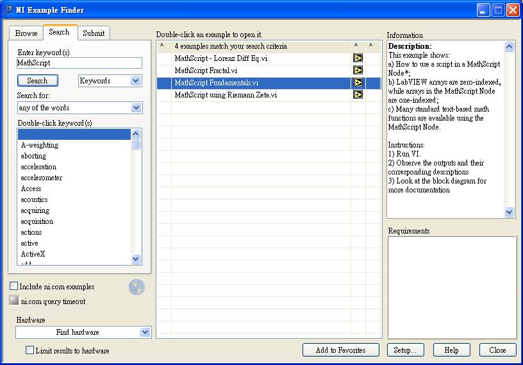Click the Close button at bottom right
This screenshot has width=523, height=365.
click(497, 350)
